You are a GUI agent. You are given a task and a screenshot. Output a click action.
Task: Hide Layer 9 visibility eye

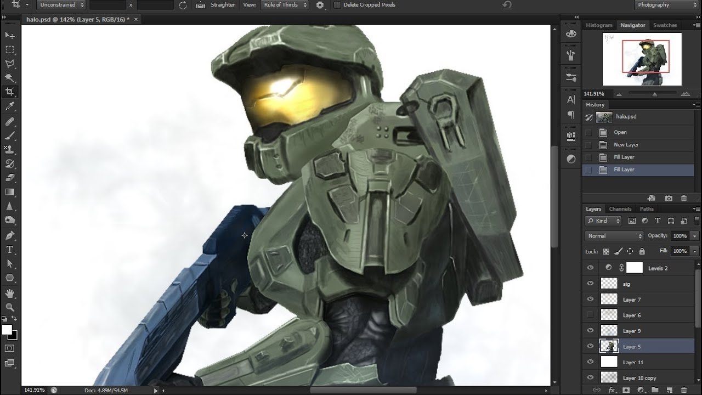point(590,330)
